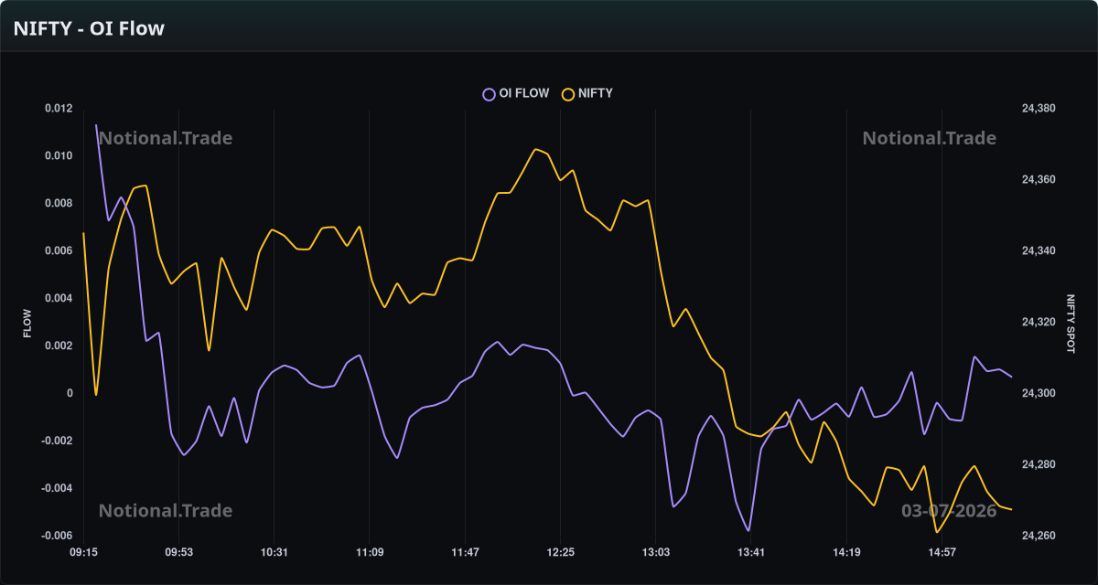Click the 09:53 time label

(178, 552)
